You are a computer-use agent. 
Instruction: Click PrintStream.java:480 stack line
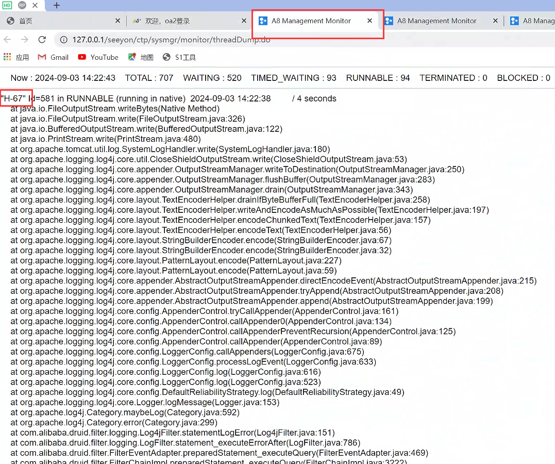[106, 139]
